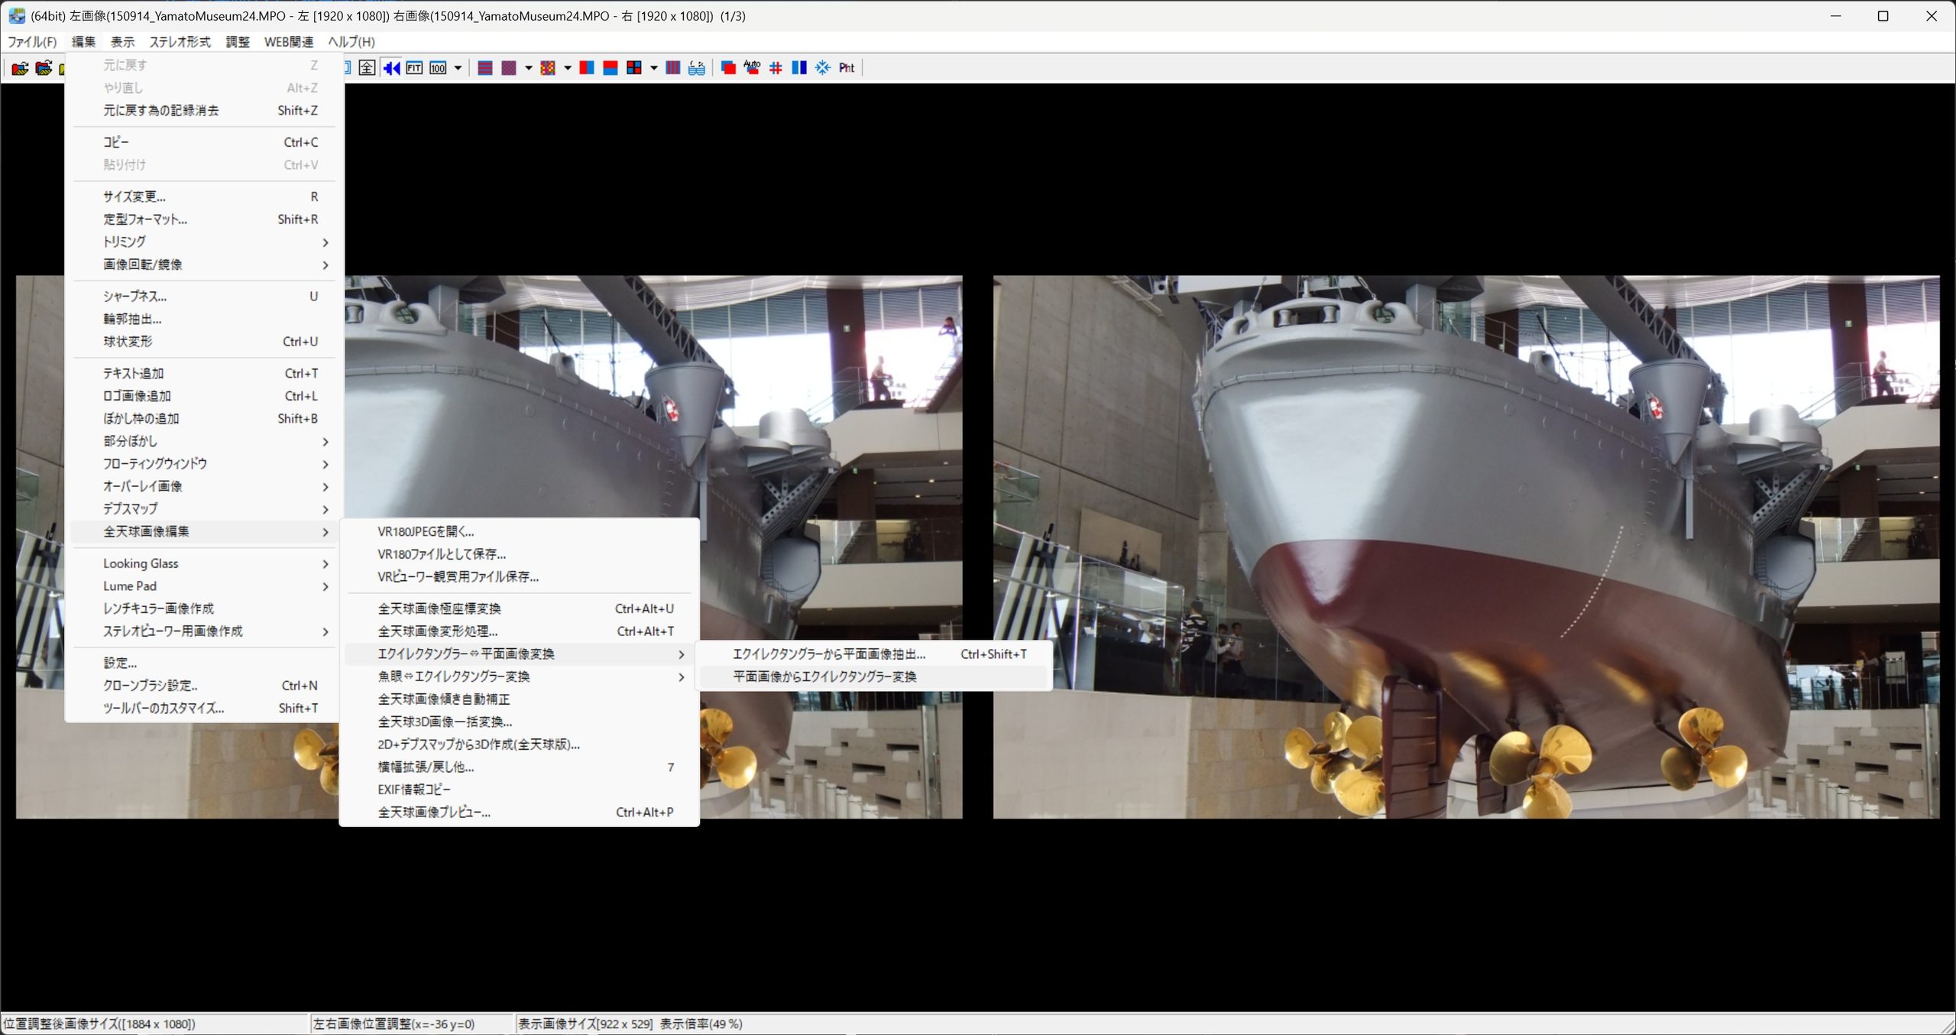Open dropdown arrow after four-square grid icon
Screen dimensions: 1956x1035
click(654, 68)
